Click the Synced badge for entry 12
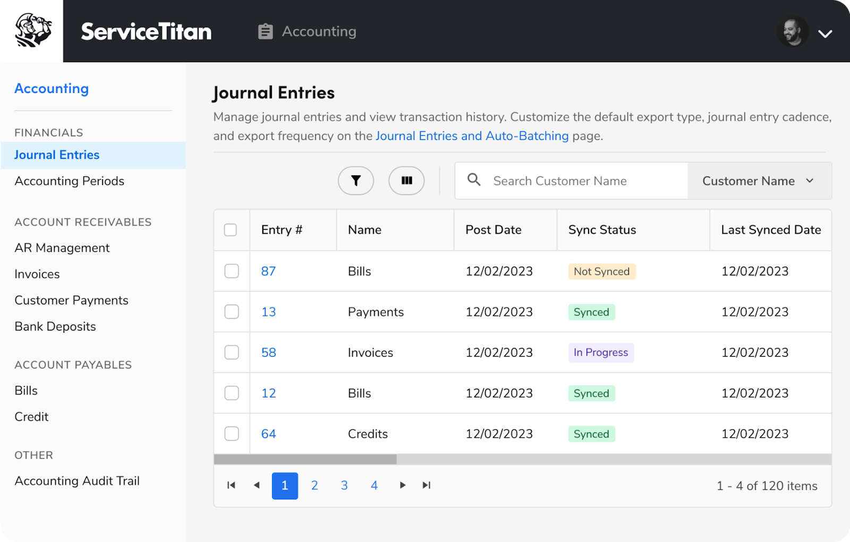This screenshot has width=850, height=542. [x=591, y=393]
